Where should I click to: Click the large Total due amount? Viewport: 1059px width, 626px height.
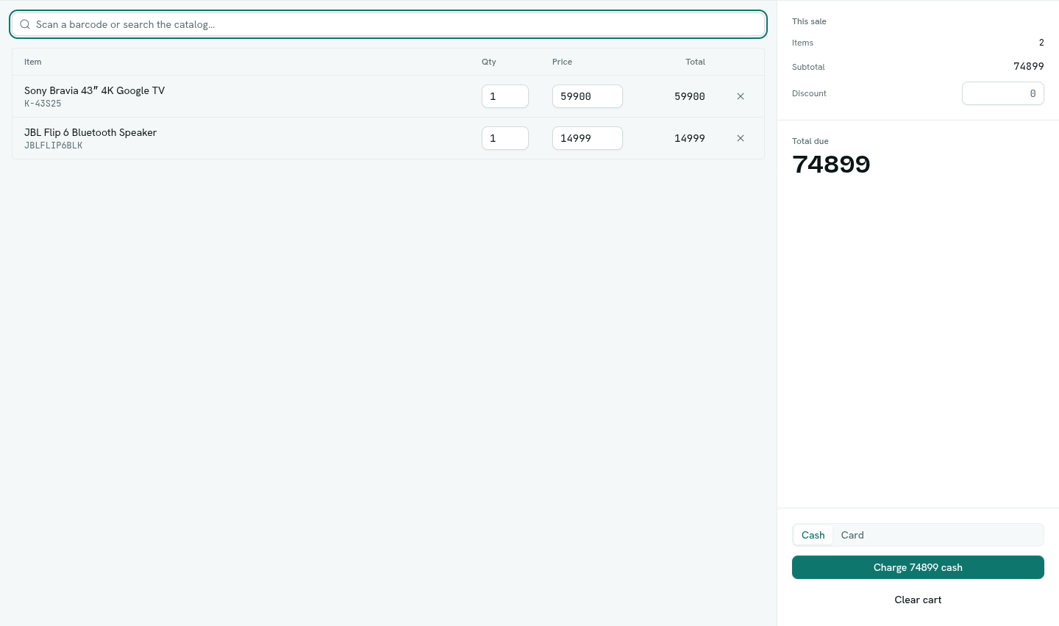[x=831, y=164]
